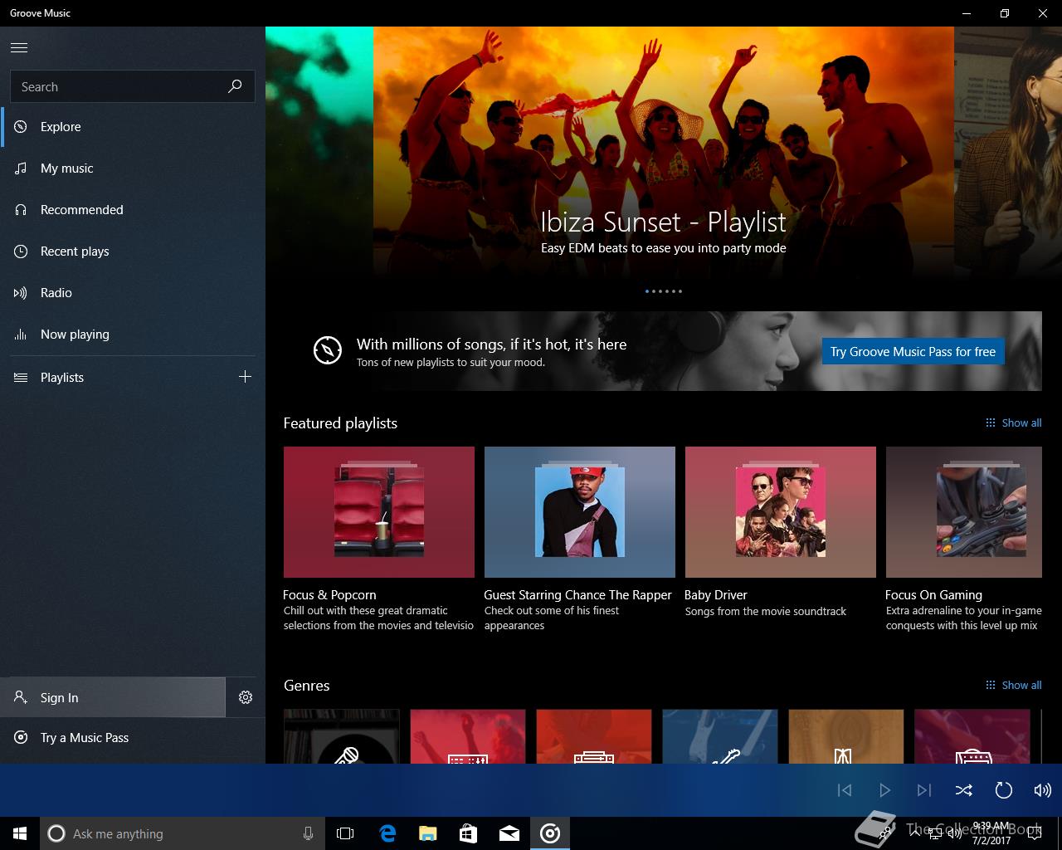The image size is (1062, 850).
Task: Open the Windows Store from the taskbar
Action: coord(468,833)
